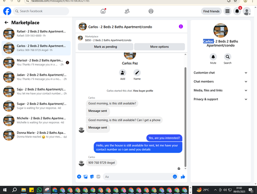257x194 pixels.
Task: Open the View buyer profile link
Action: coord(143,91)
